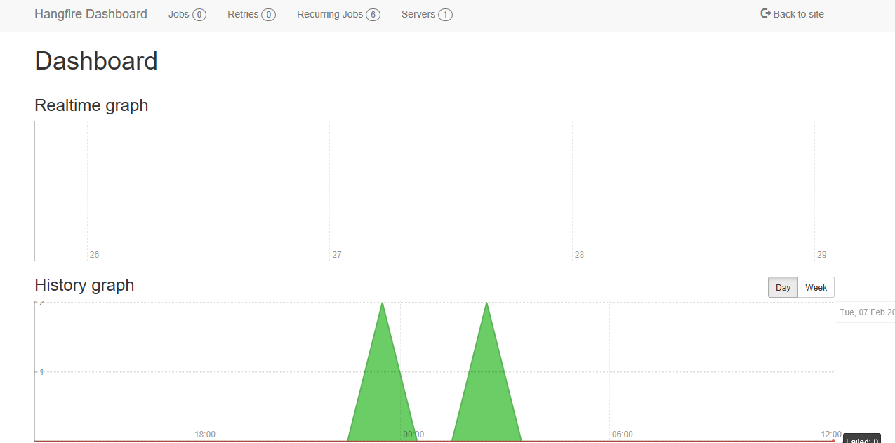The image size is (895, 443).
Task: Click the Back to site arrow icon
Action: (766, 13)
